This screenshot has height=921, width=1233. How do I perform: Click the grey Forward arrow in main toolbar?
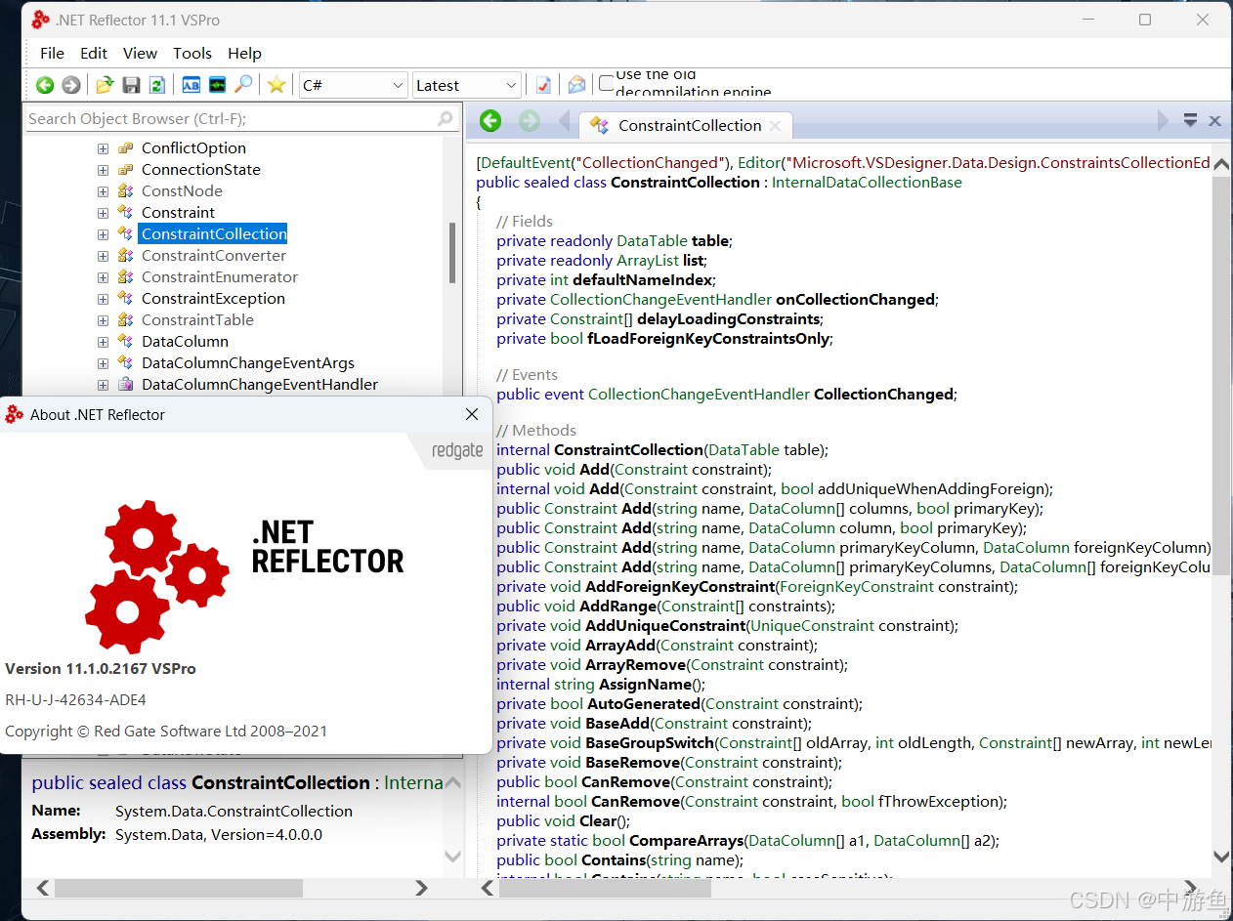tap(70, 85)
